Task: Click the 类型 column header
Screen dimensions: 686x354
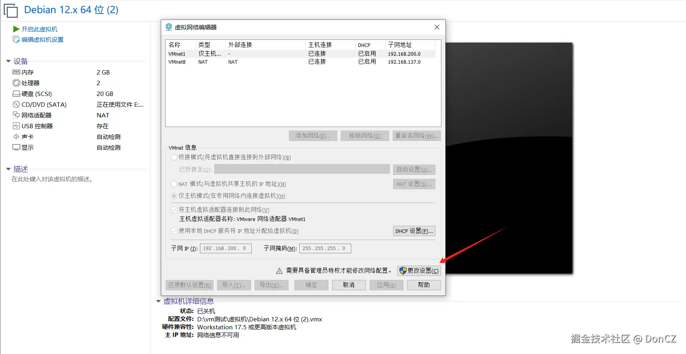Action: pyautogui.click(x=210, y=45)
